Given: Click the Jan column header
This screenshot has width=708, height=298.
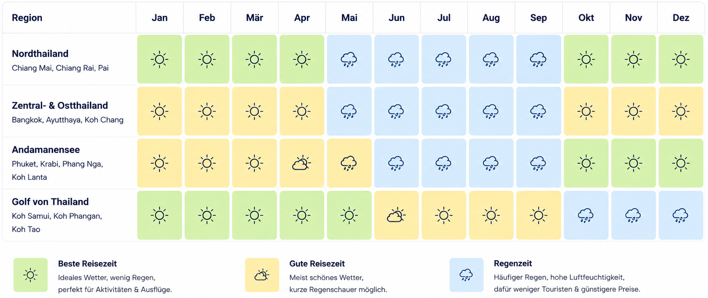Looking at the screenshot, I should point(159,18).
